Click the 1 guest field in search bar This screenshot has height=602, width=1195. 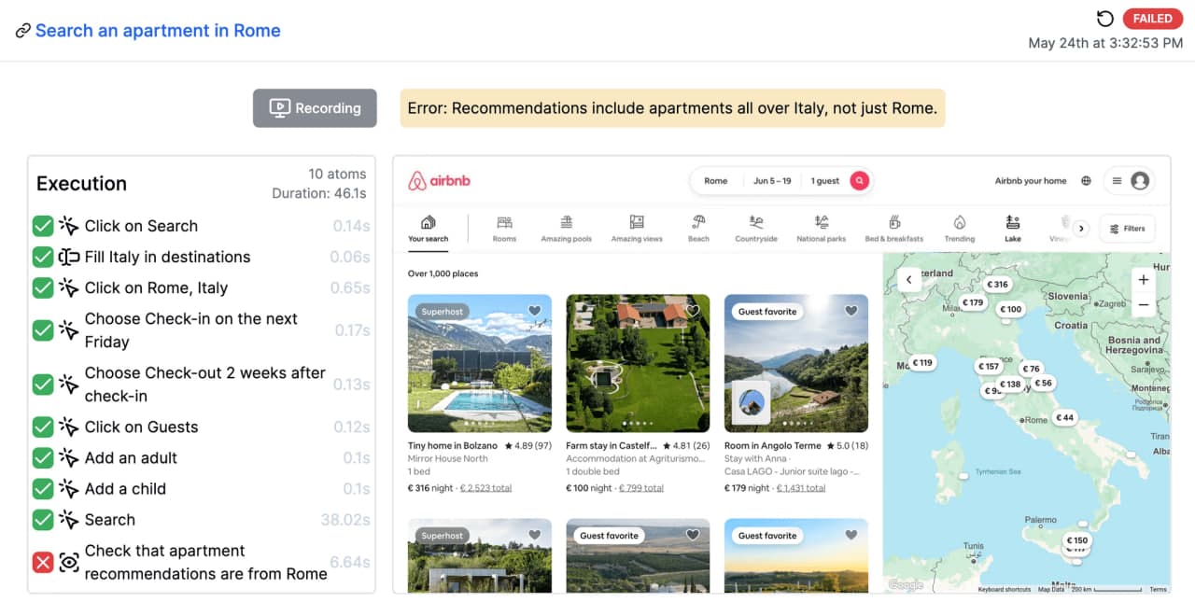click(824, 181)
